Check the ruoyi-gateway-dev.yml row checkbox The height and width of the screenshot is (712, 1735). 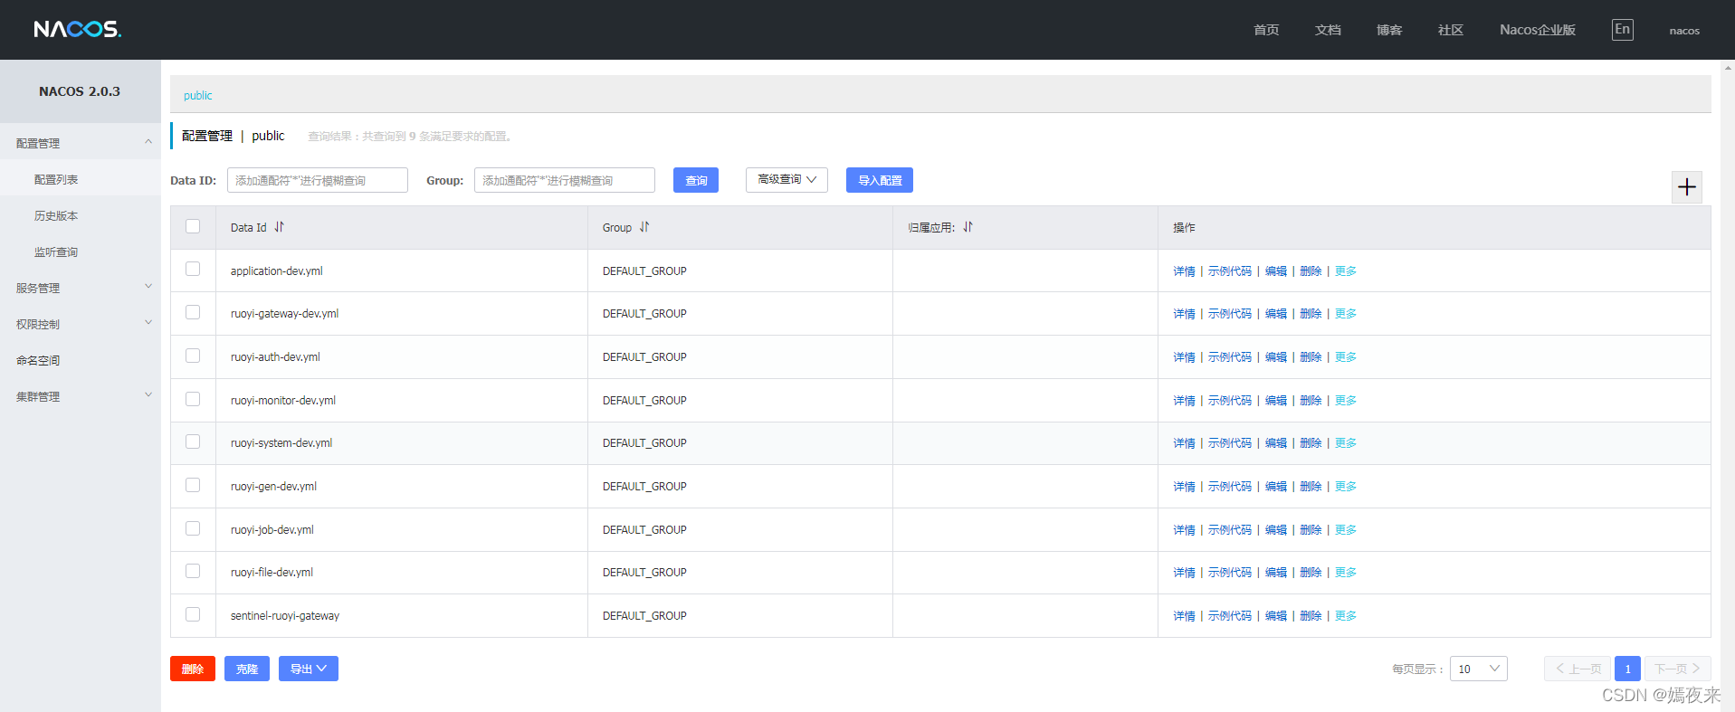click(x=193, y=312)
